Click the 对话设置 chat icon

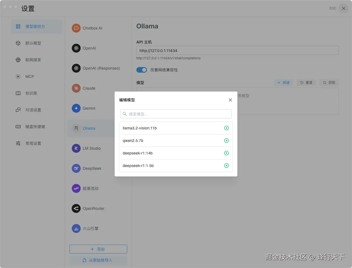click(x=18, y=110)
